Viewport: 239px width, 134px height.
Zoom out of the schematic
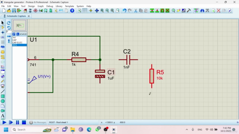click(x=107, y=10)
